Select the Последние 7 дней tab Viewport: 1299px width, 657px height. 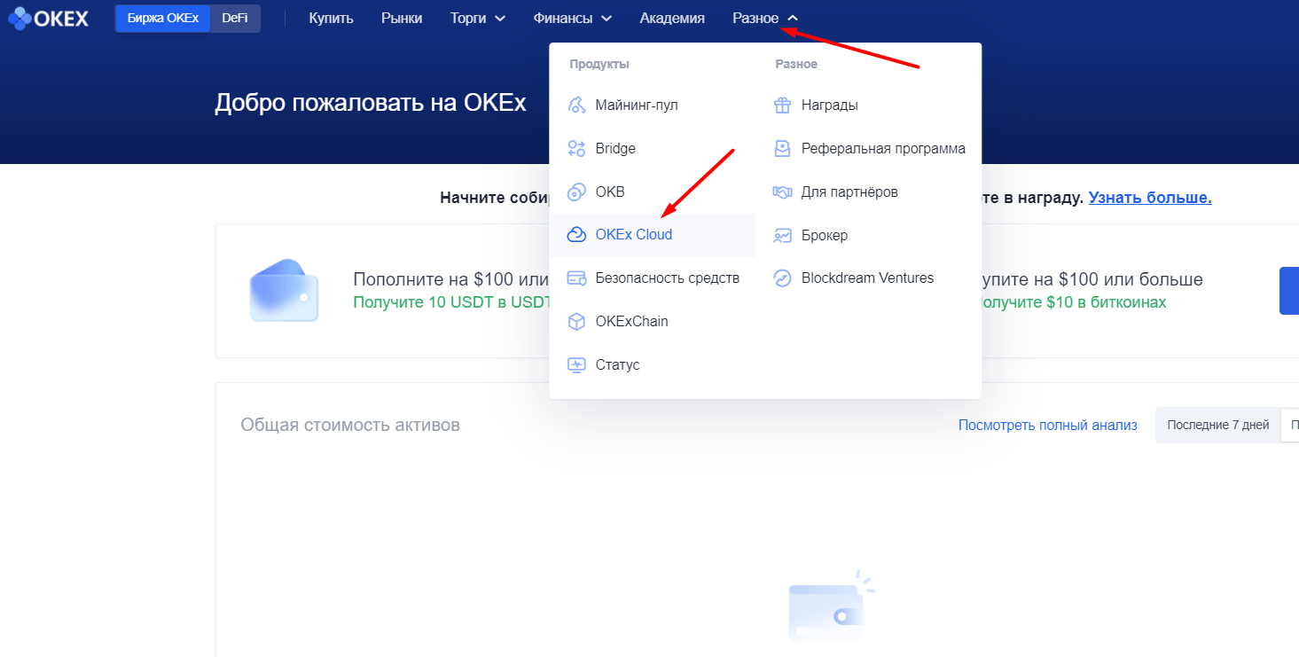(x=1217, y=426)
